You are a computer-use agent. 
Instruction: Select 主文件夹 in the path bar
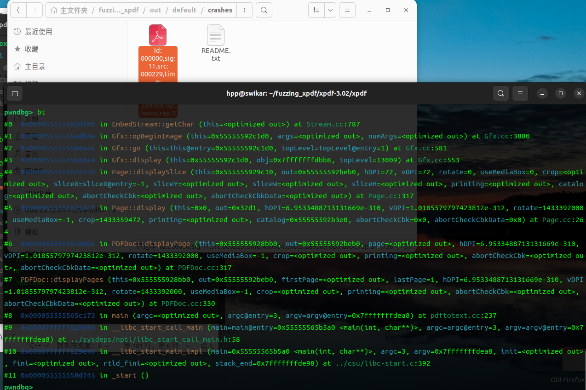(69, 10)
